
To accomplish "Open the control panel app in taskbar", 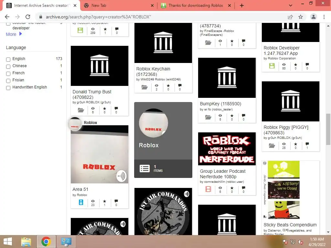I will [66, 242].
